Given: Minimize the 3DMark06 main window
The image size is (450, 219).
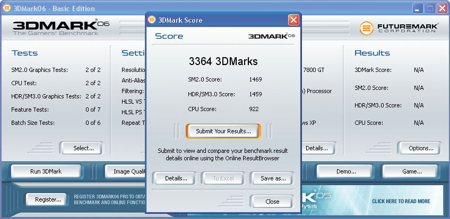Looking at the screenshot, I should click(x=418, y=8).
